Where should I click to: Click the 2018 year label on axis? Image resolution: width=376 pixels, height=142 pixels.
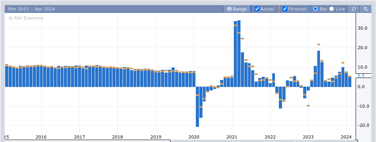point(117,137)
